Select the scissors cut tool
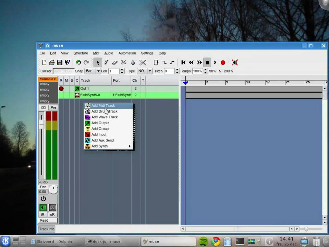This screenshot has height=247, width=329. coord(124,62)
